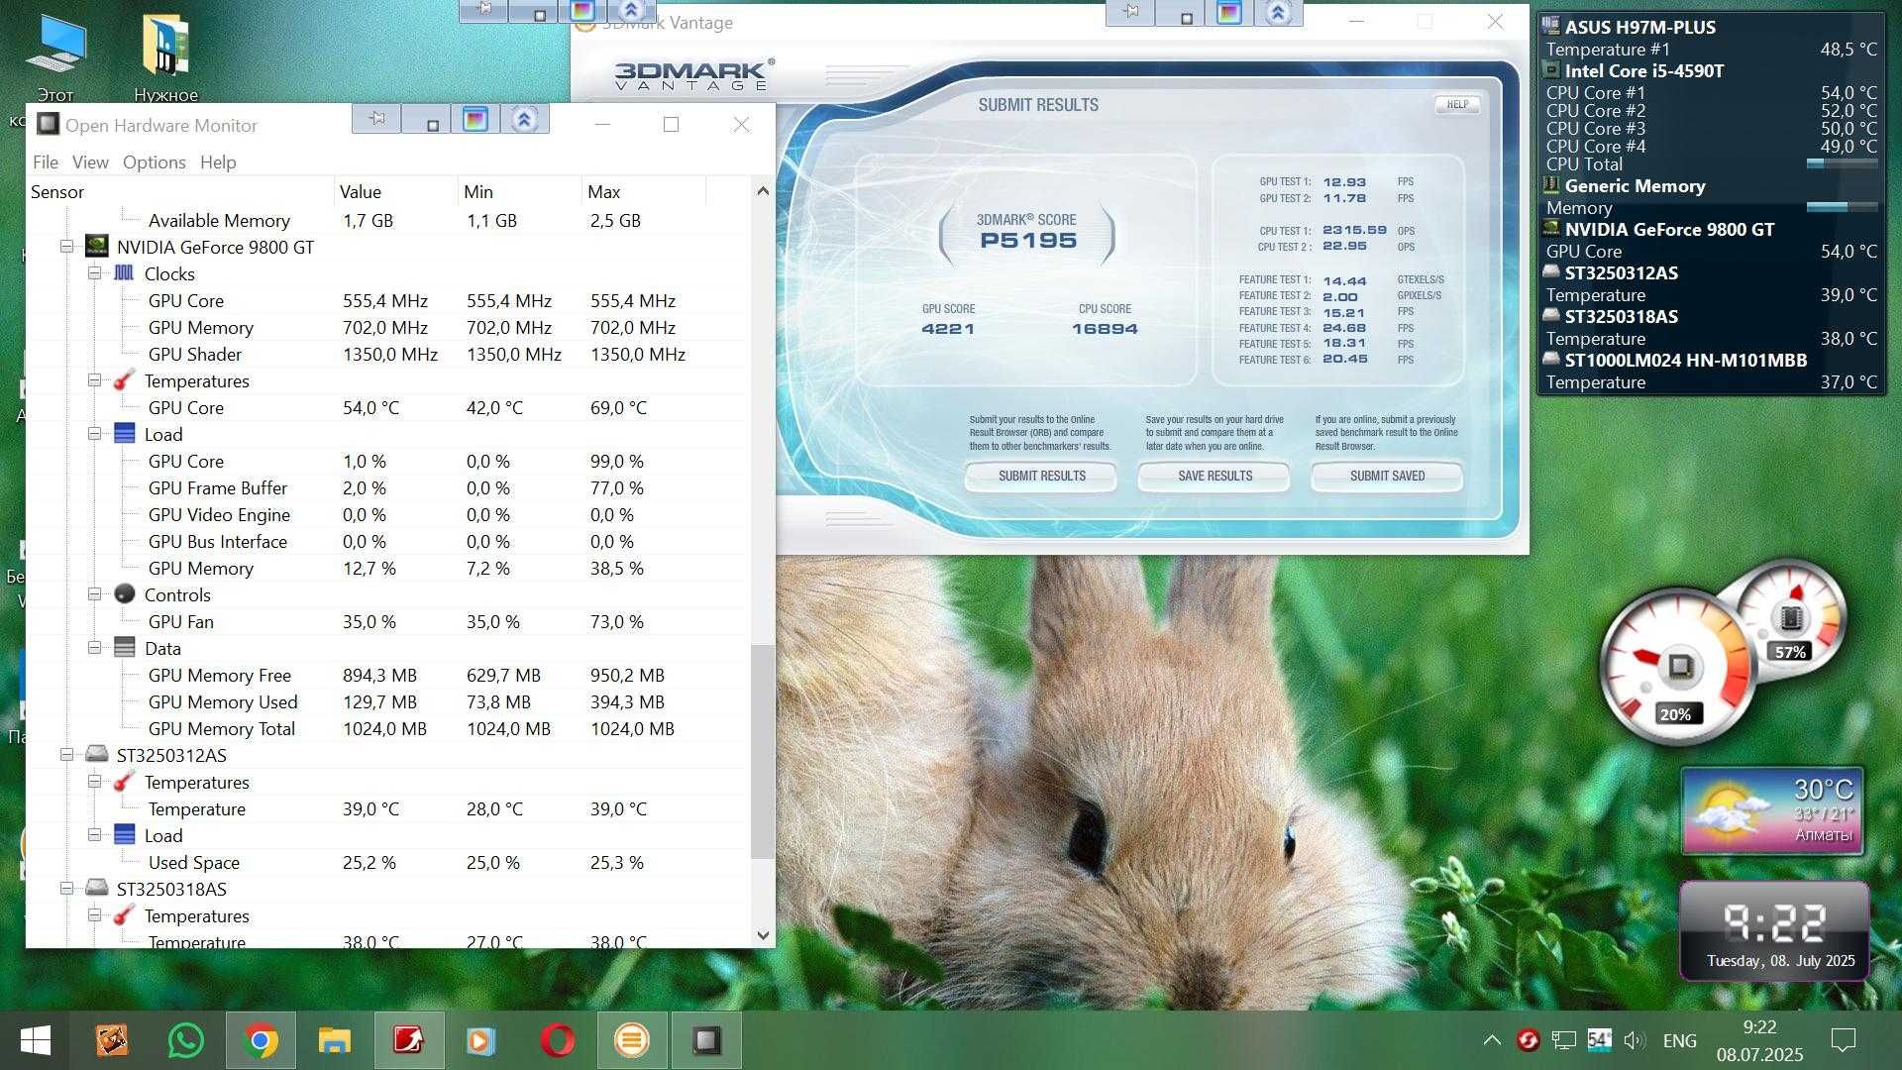The width and height of the screenshot is (1902, 1070).
Task: Click the ST3250318AS hard drive icon in tree
Action: coord(97,888)
